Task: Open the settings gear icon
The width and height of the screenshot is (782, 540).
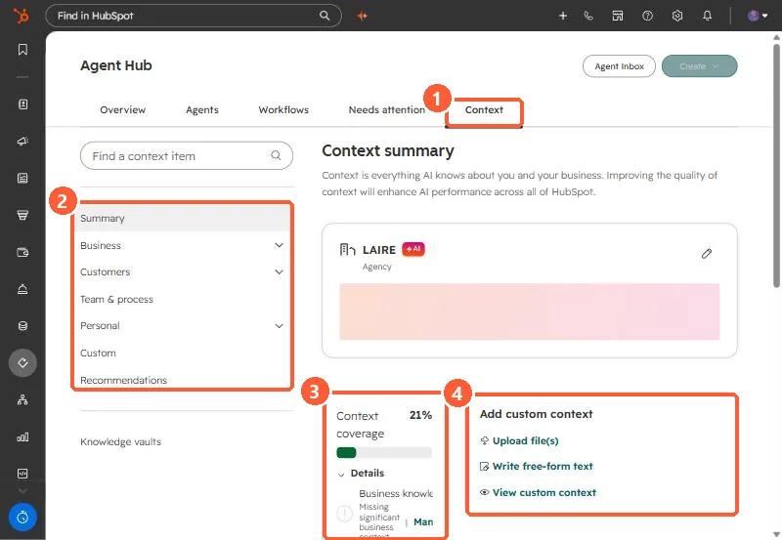Action: (x=676, y=16)
